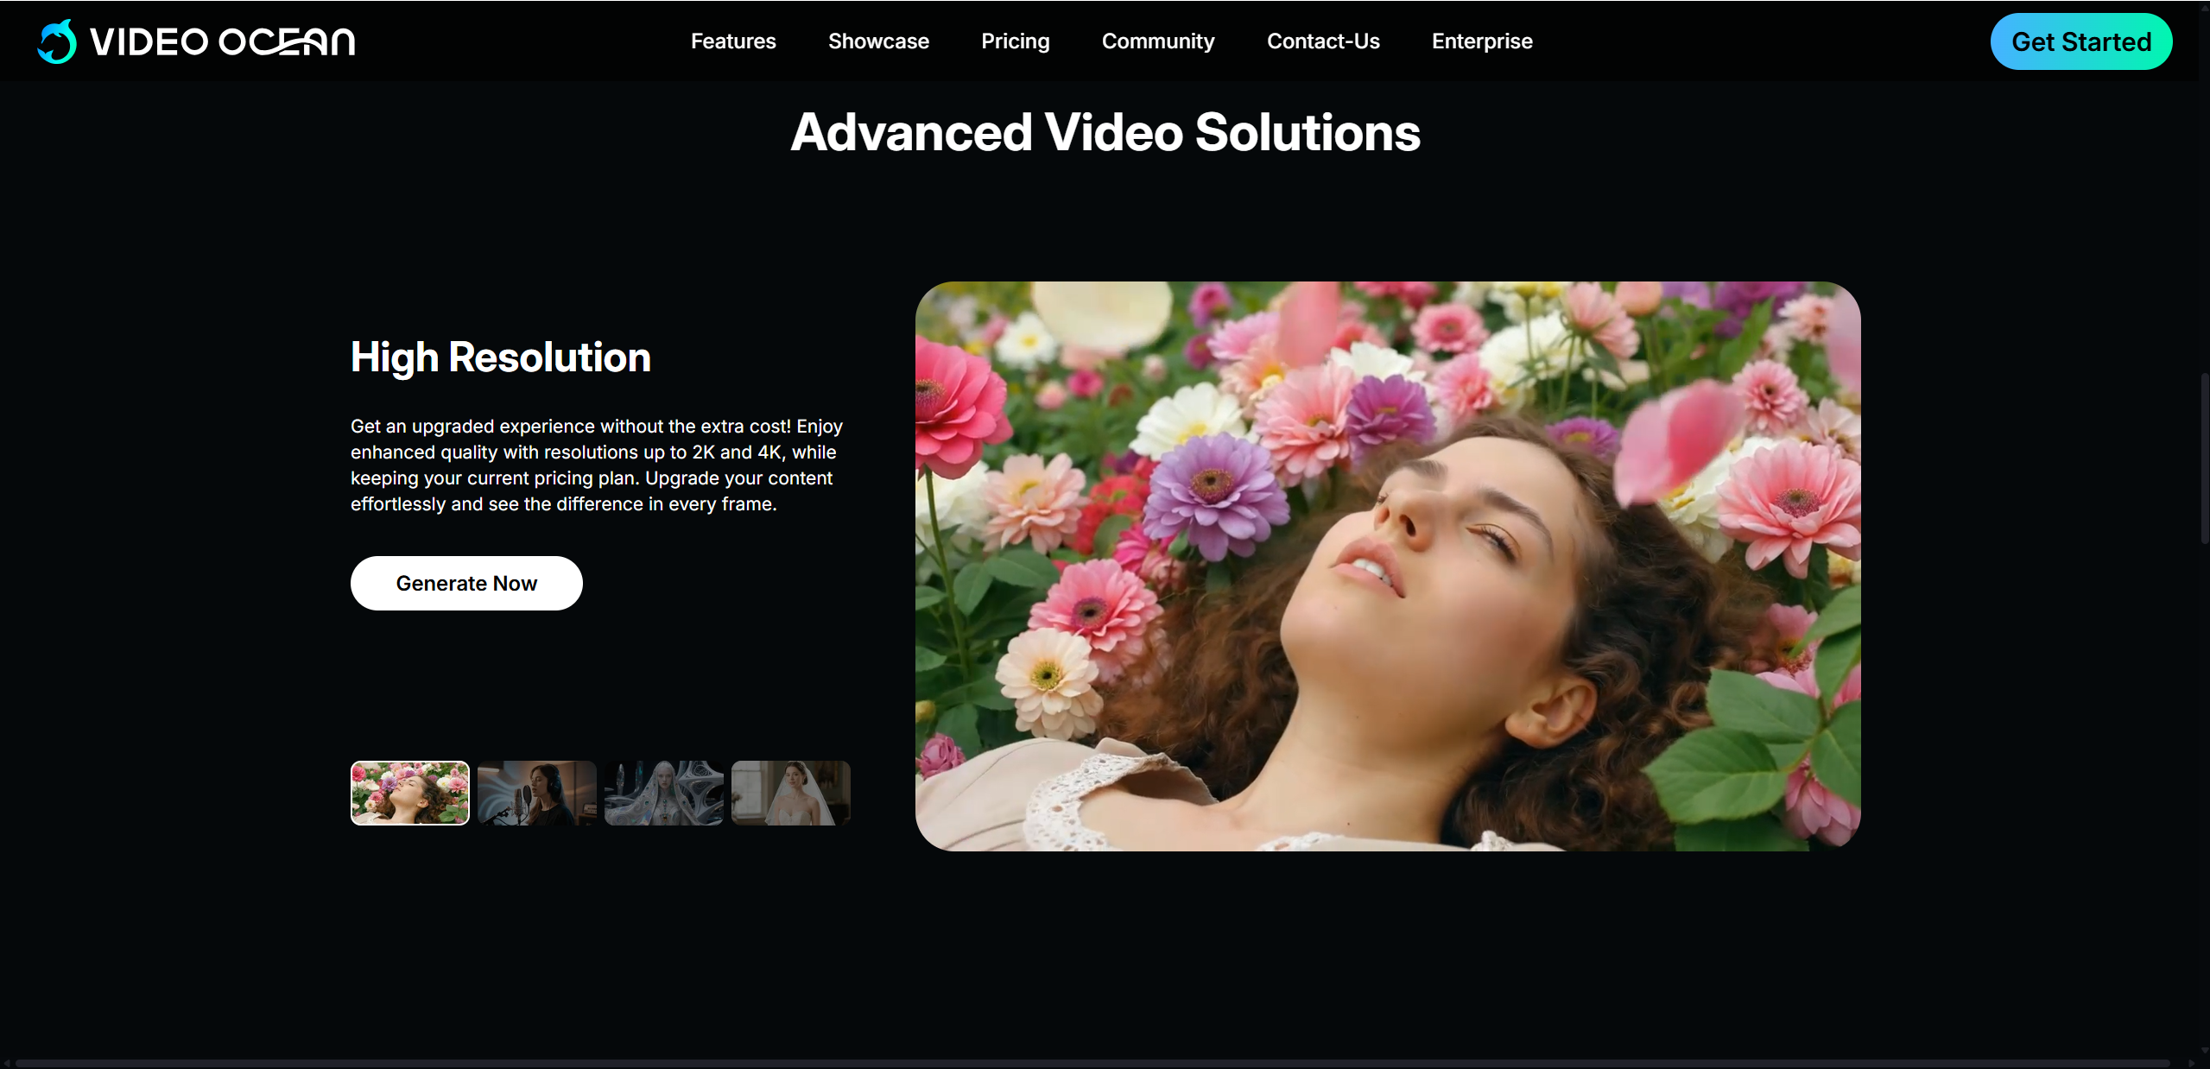Image resolution: width=2210 pixels, height=1069 pixels.
Task: Click the High Resolution heading
Action: pos(500,357)
